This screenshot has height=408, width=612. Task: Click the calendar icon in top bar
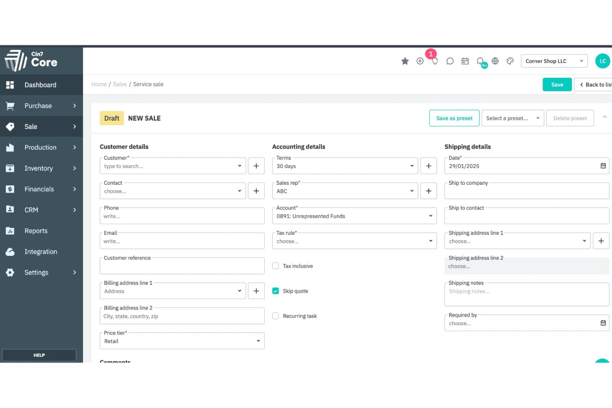[x=465, y=61]
